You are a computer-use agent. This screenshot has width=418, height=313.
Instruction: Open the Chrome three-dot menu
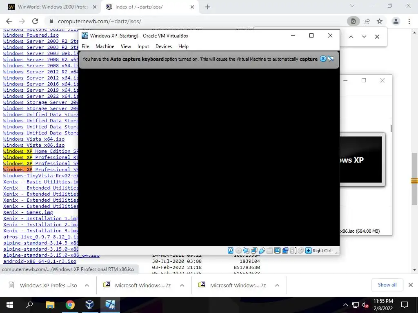409,21
